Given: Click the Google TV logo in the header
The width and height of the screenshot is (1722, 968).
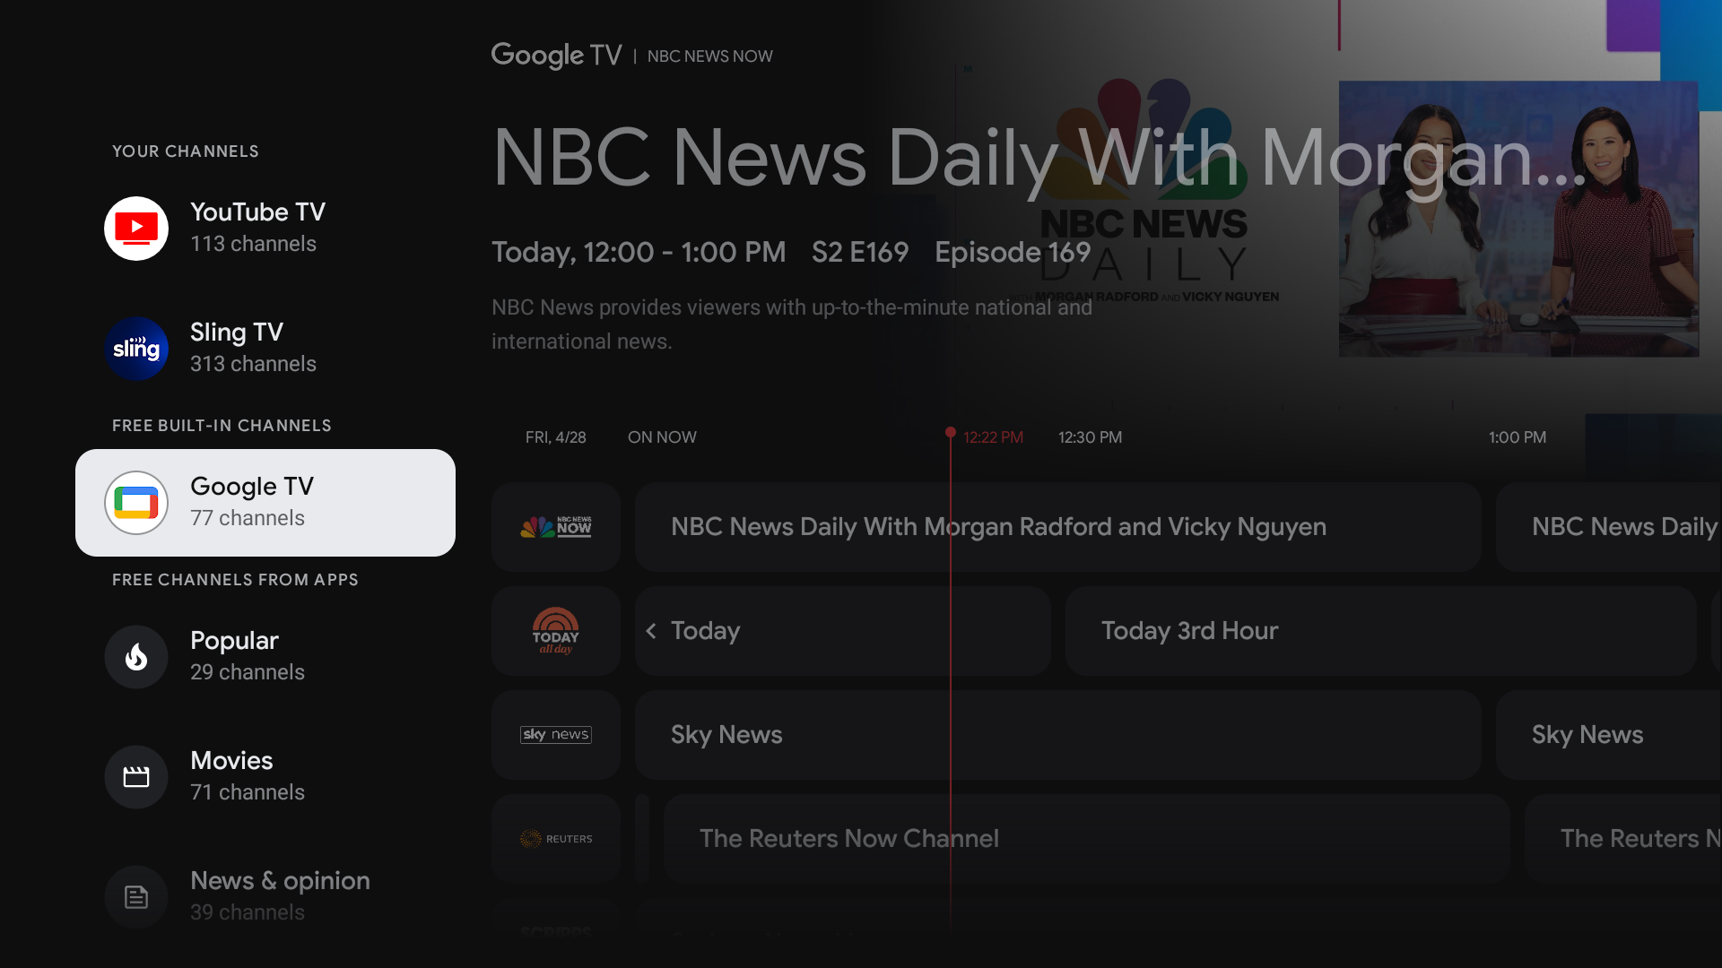Looking at the screenshot, I should (x=555, y=56).
